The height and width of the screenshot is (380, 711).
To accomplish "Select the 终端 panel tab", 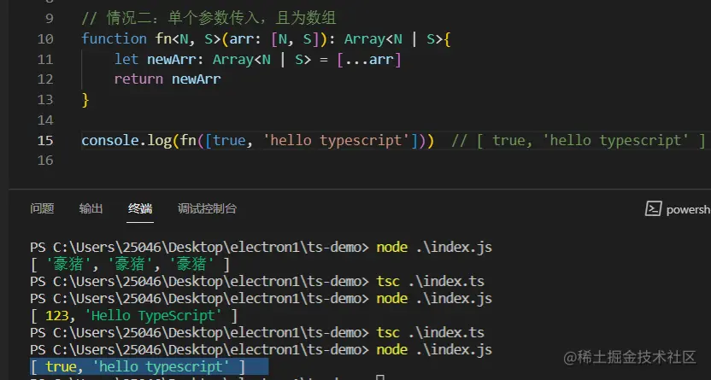I will pos(140,209).
